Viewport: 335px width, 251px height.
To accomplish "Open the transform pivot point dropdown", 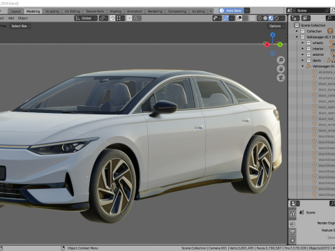I will click(x=104, y=18).
